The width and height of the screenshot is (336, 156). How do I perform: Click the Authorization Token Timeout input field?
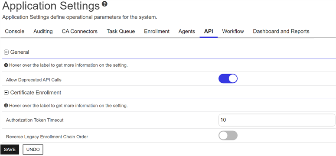click(x=277, y=120)
